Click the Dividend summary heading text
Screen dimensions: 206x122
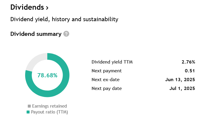click(x=36, y=34)
